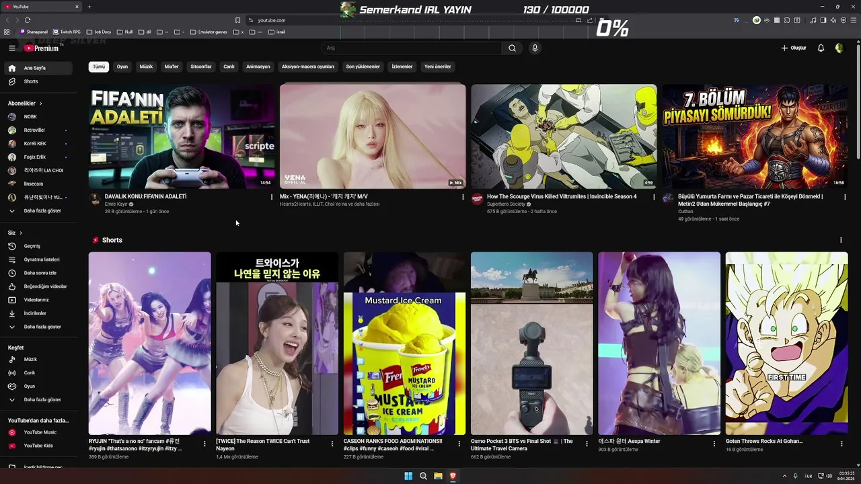The width and height of the screenshot is (861, 484).
Task: Open more options for FIFA'NIN ADALETİ video
Action: click(x=272, y=197)
